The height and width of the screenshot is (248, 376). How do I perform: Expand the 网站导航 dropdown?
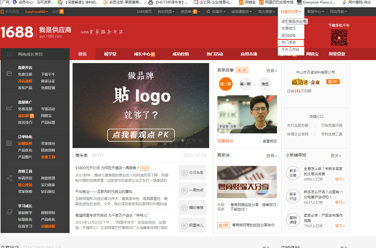(338, 12)
